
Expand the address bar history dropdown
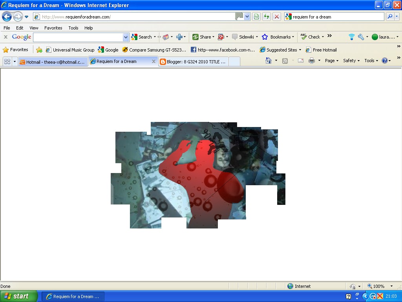(247, 17)
